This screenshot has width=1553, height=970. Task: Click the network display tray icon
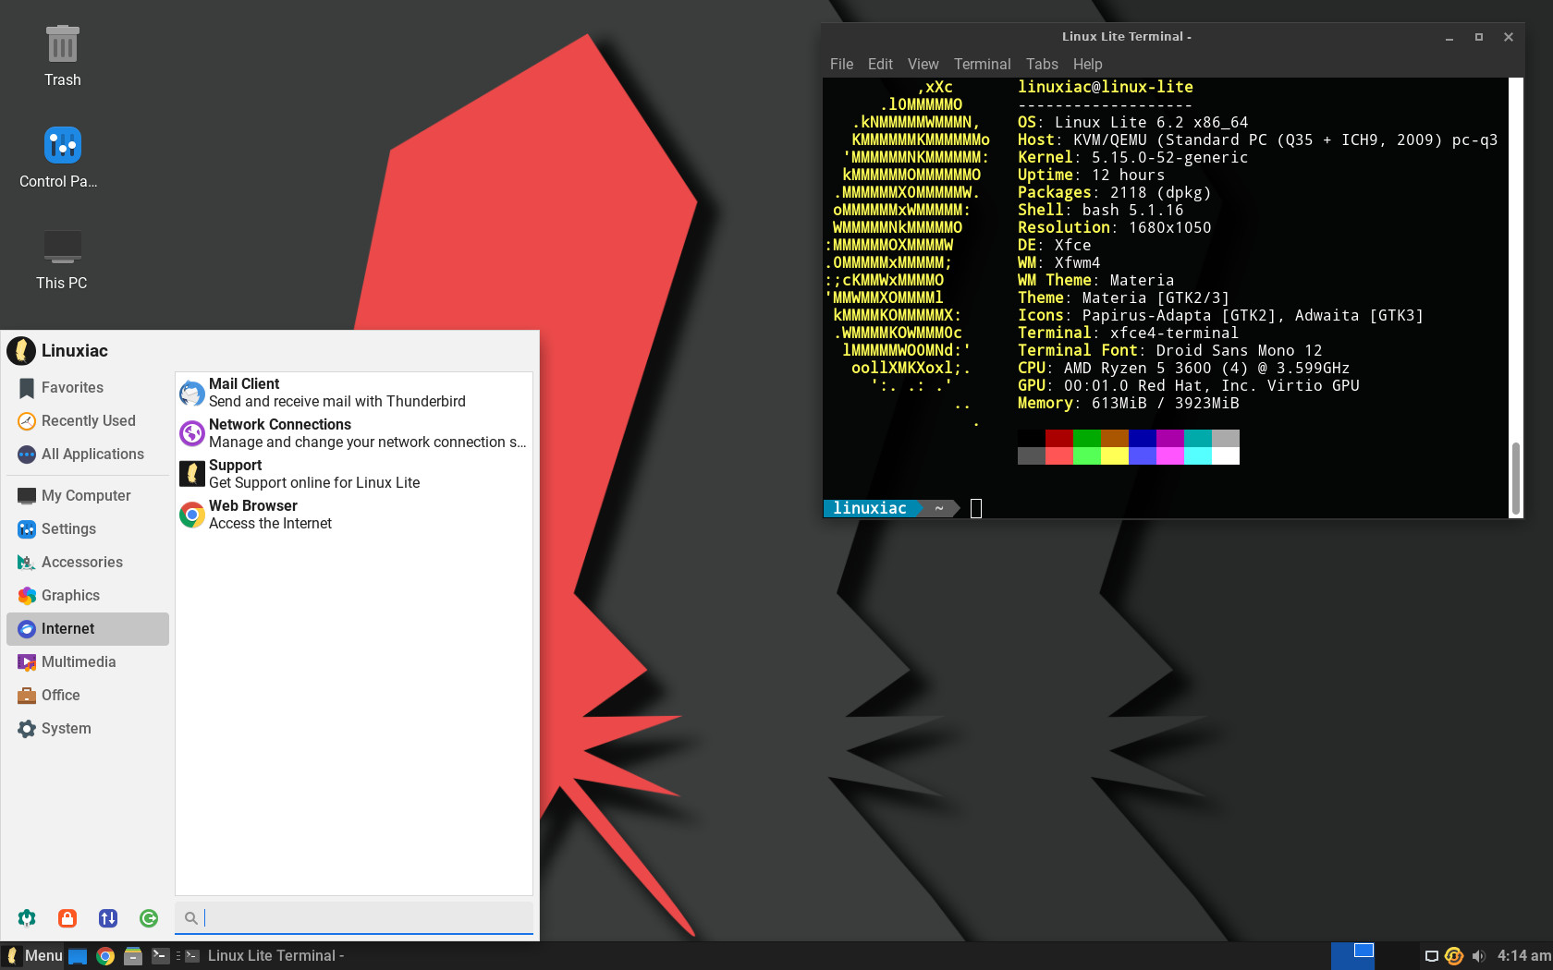pos(1431,956)
